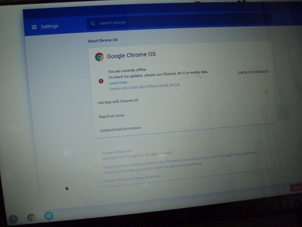Open the Settings hamburger menu
Screen dimensions: 302x227
(34, 27)
